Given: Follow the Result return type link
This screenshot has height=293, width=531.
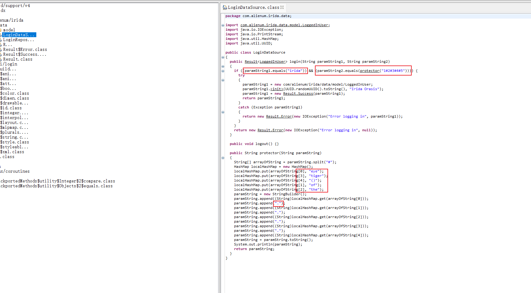Looking at the screenshot, I should click(x=251, y=62).
